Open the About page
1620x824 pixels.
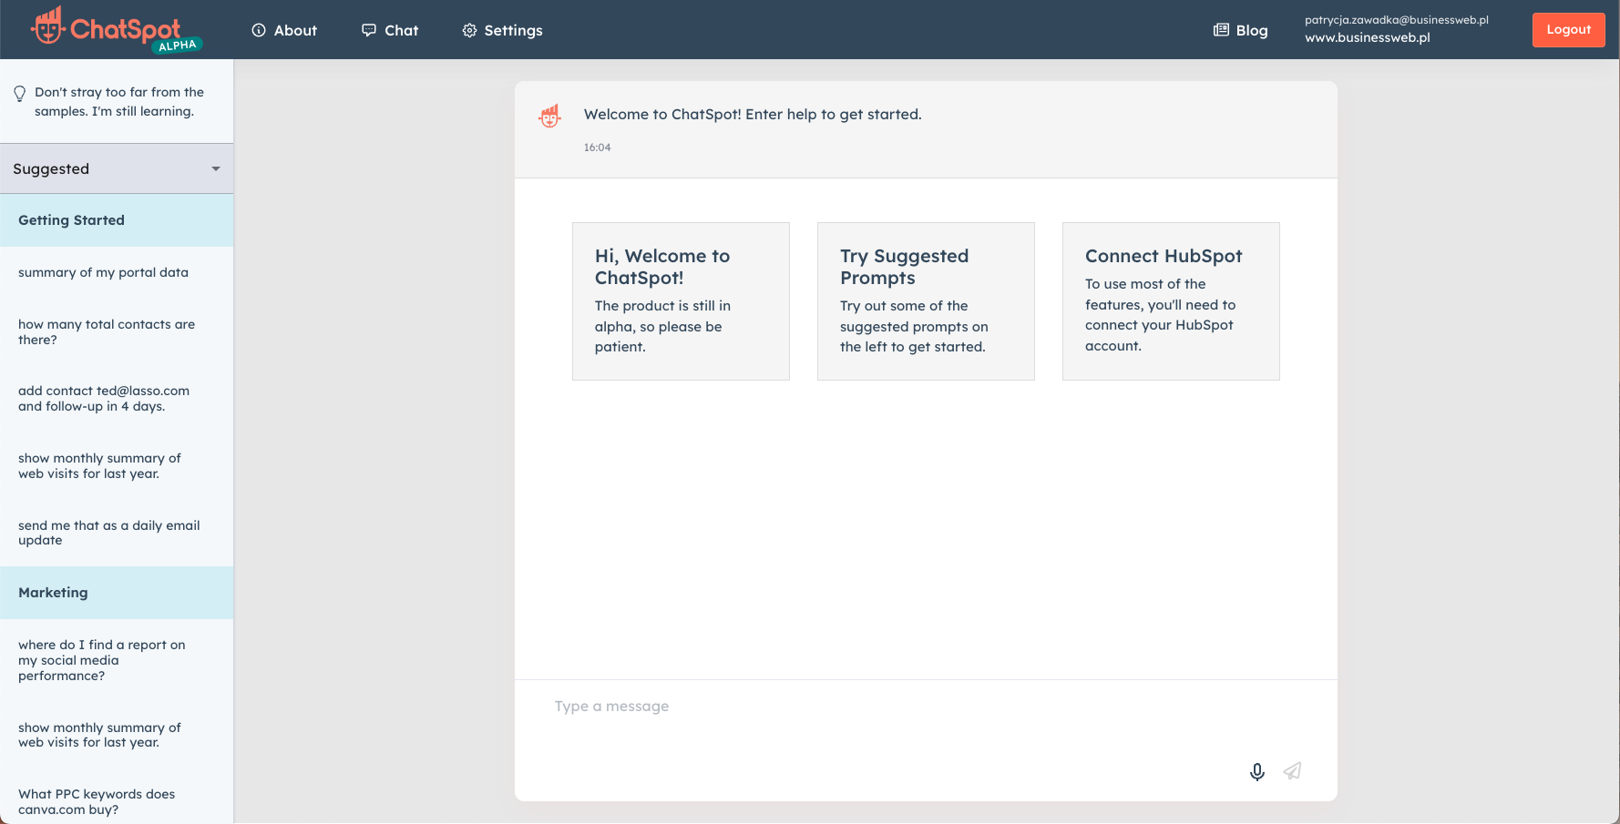point(284,30)
